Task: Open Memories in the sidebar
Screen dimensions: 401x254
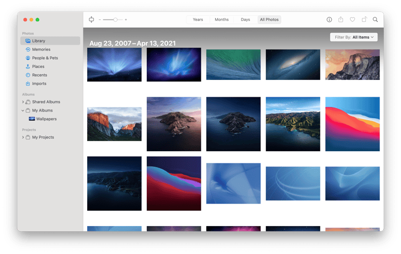Action: point(50,49)
